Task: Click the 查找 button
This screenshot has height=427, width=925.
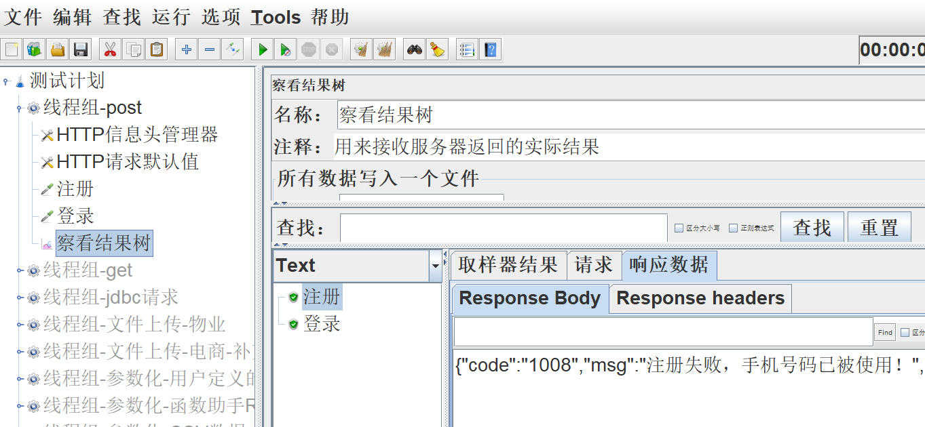Action: pyautogui.click(x=812, y=228)
